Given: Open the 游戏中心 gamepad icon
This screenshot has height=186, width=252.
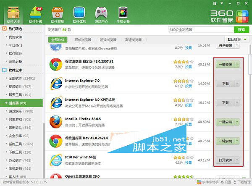Looking at the screenshot, I should (101, 15).
